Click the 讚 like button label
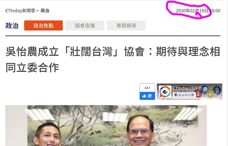This screenshot has height=146, width=228. (x=150, y=96)
